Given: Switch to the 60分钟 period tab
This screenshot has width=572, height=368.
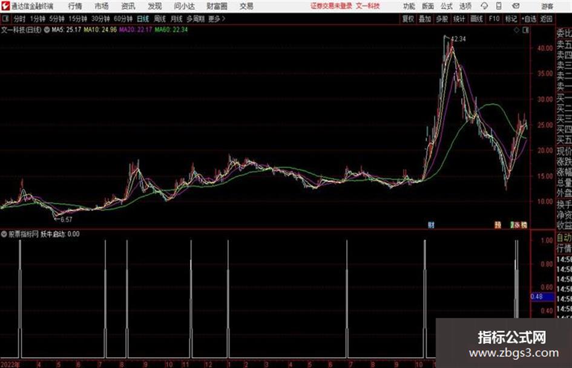Looking at the screenshot, I should (123, 19).
